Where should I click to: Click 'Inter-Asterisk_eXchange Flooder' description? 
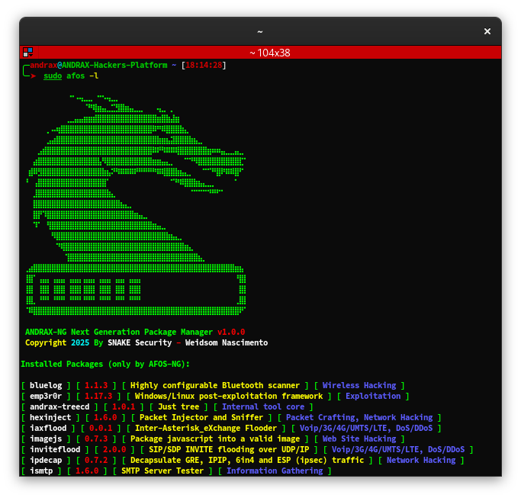(206, 428)
